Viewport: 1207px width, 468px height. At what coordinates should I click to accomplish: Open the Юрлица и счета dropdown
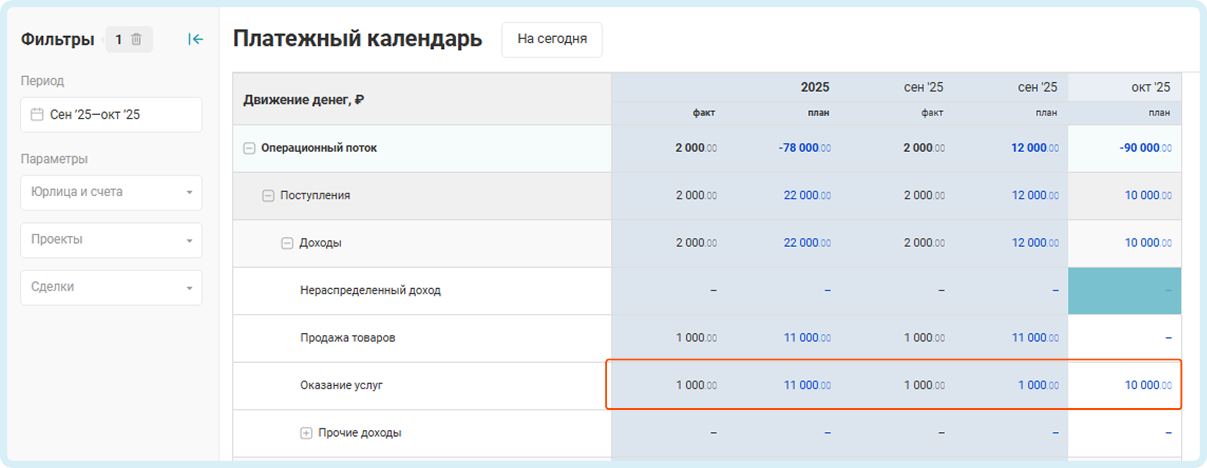tap(111, 193)
